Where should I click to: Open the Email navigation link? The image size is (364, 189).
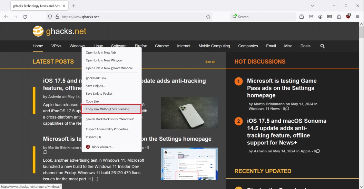tap(271, 46)
